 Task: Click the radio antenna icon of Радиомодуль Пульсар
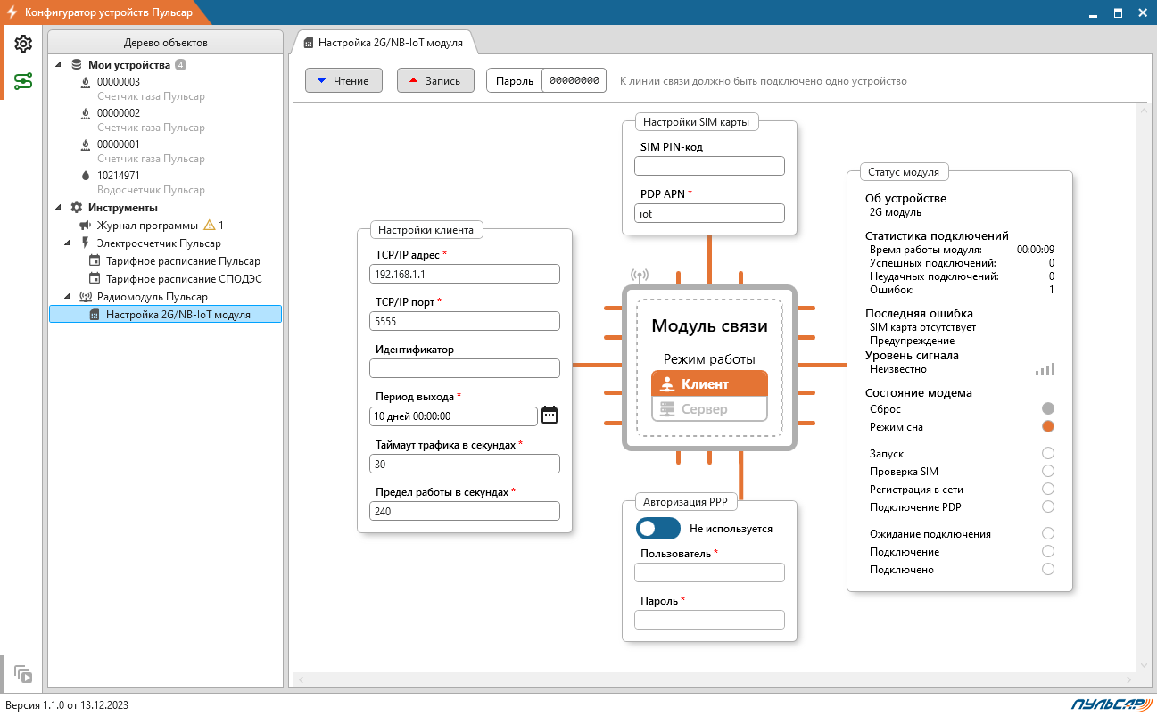(x=86, y=297)
